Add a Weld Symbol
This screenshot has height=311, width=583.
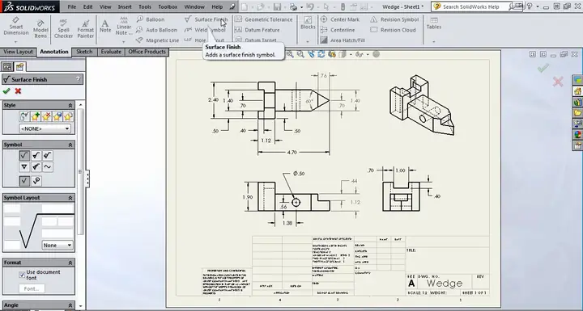click(x=205, y=30)
